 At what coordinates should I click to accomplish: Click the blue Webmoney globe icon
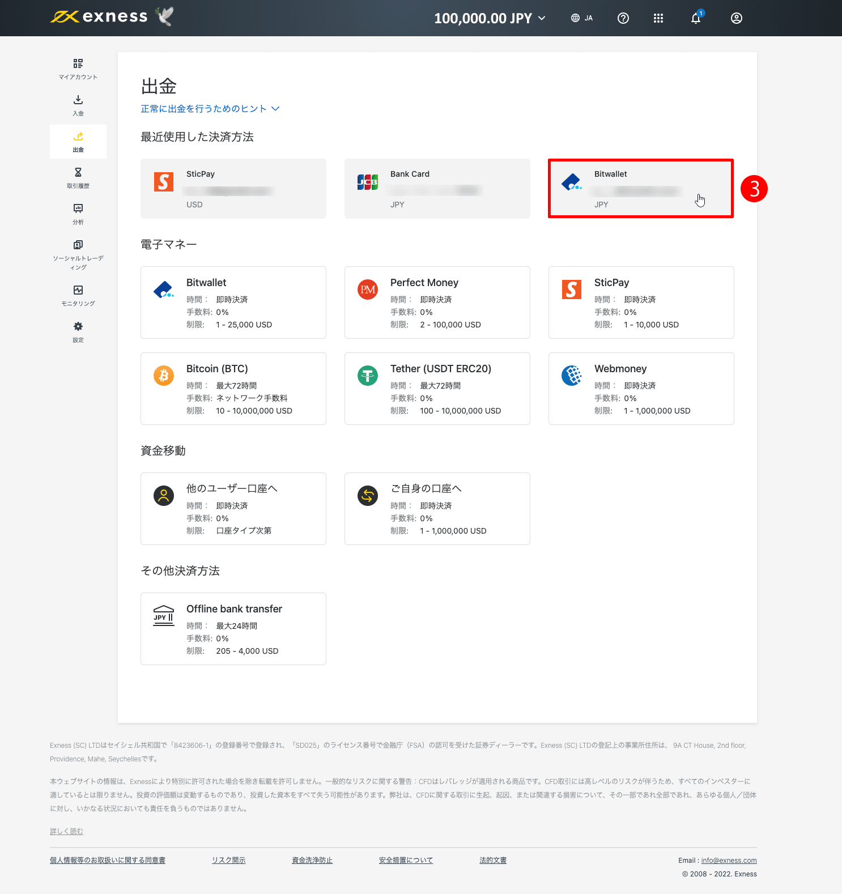(x=572, y=376)
